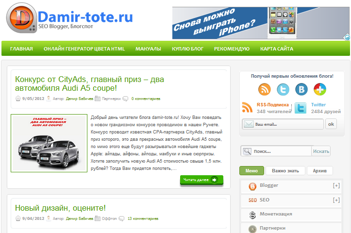
Task: Expand the Blogger category with plus sign
Action: pyautogui.click(x=336, y=186)
